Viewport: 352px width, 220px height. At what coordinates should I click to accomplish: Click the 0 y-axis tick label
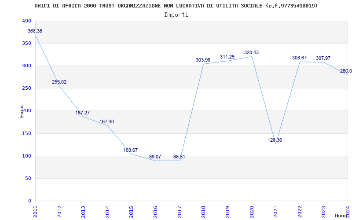29,201
